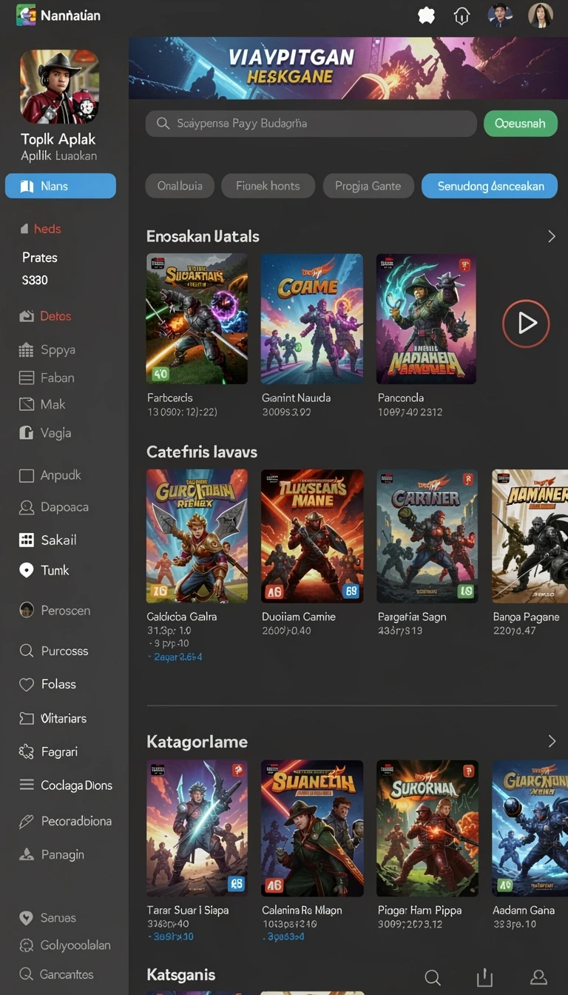This screenshot has width=568, height=995.
Task: Select the Sppya grid icon in sidebar
Action: coord(27,350)
